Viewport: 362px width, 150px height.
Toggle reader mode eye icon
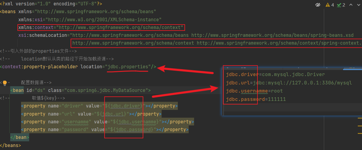pos(318,5)
